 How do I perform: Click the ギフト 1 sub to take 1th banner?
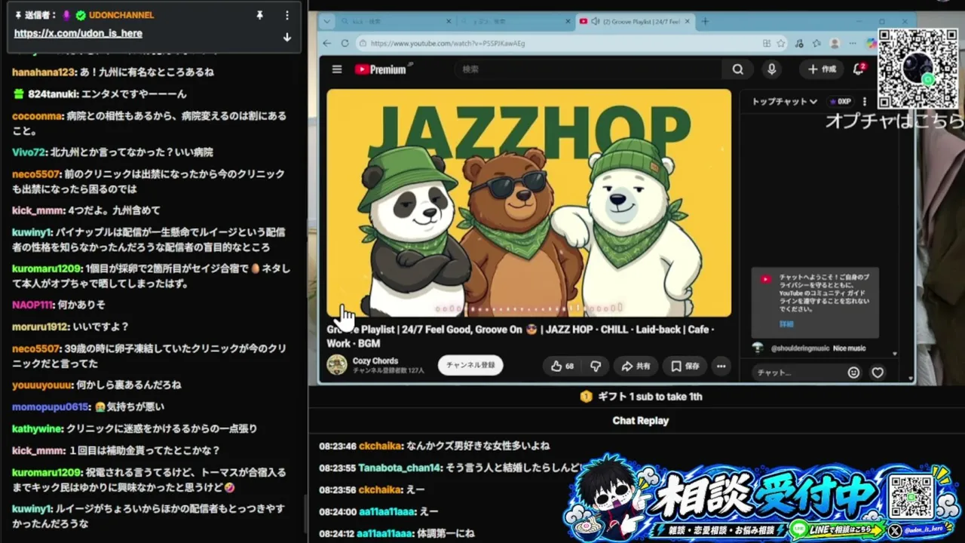click(x=641, y=397)
